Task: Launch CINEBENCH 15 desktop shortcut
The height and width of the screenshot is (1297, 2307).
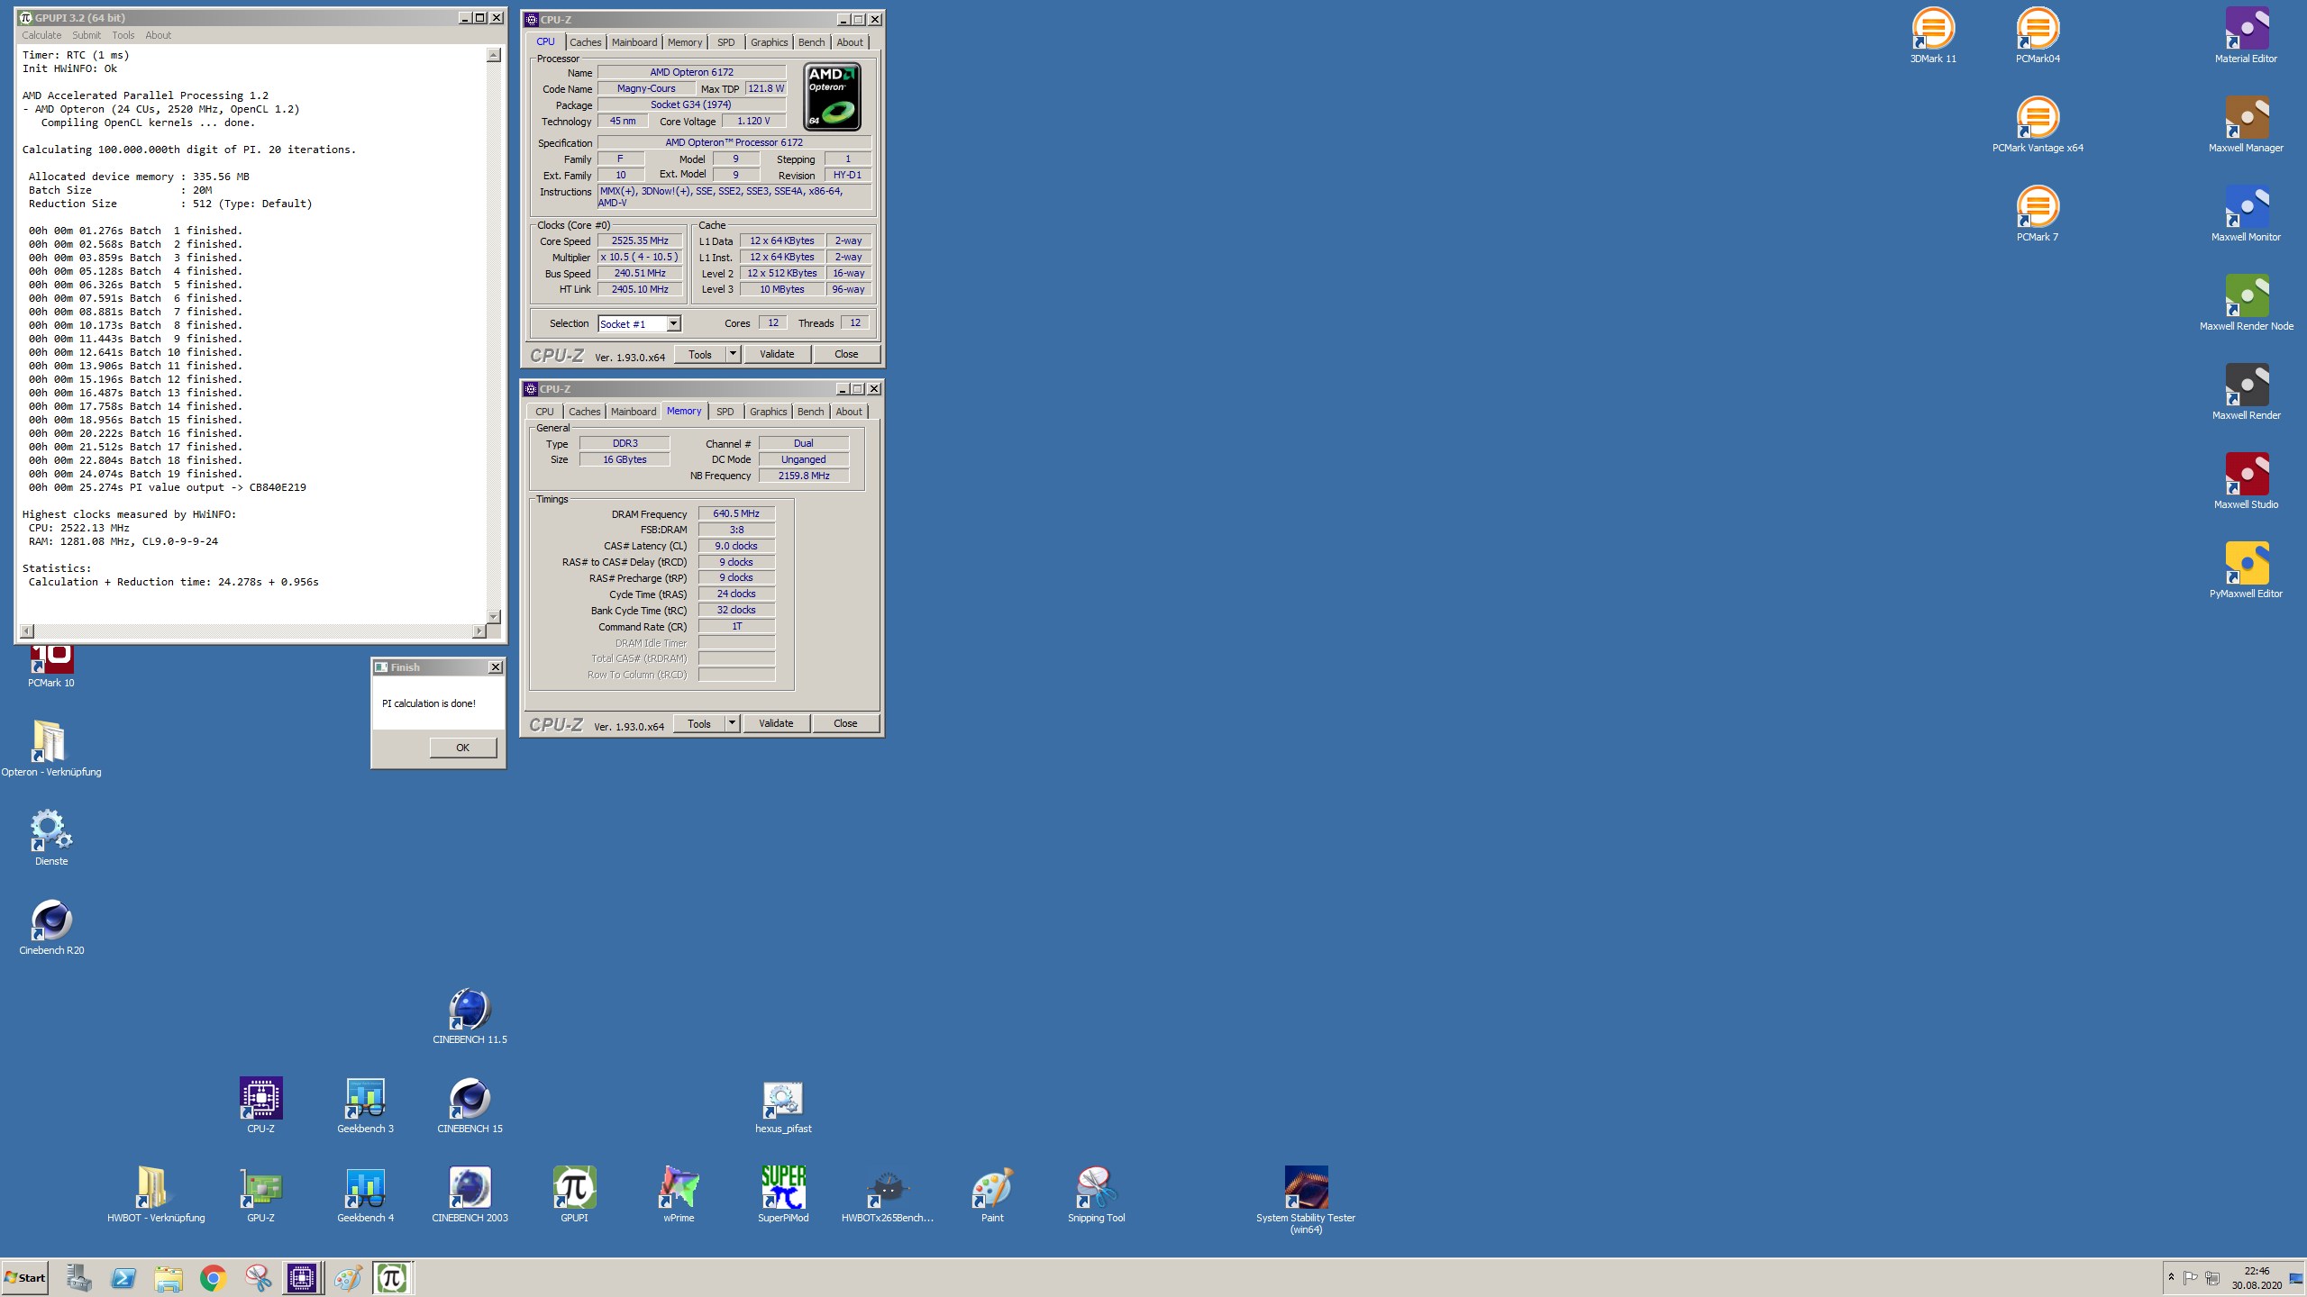Action: 470,1105
